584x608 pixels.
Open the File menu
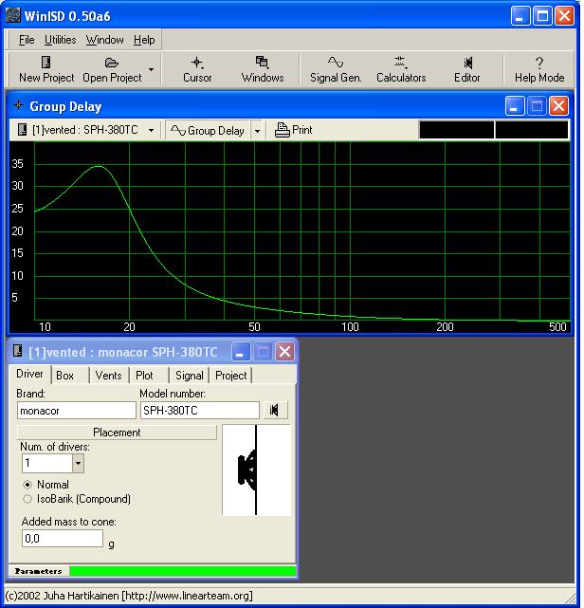click(x=27, y=40)
